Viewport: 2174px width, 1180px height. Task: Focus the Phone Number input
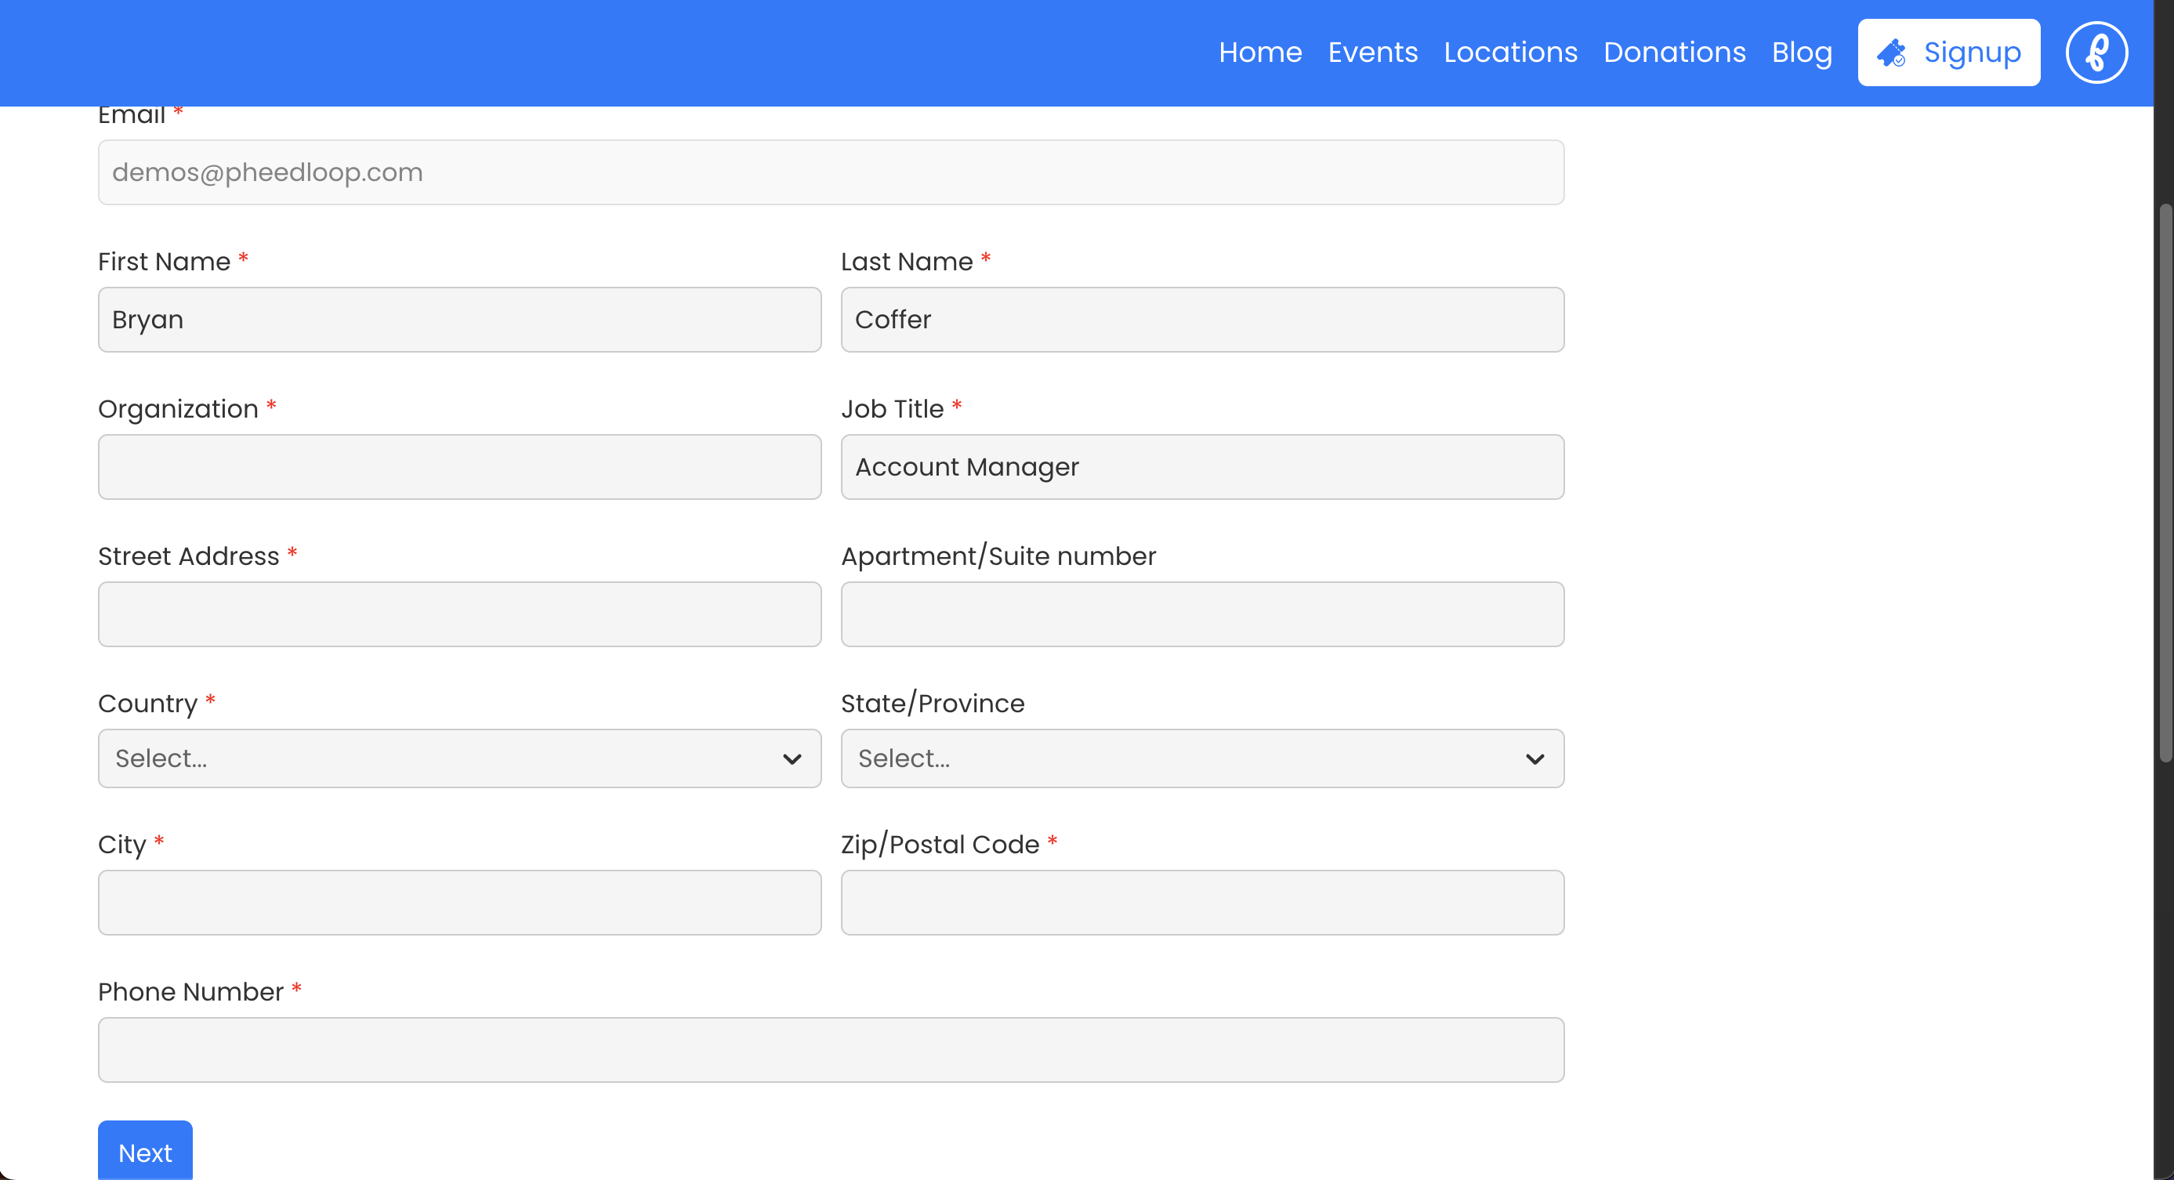(831, 1049)
